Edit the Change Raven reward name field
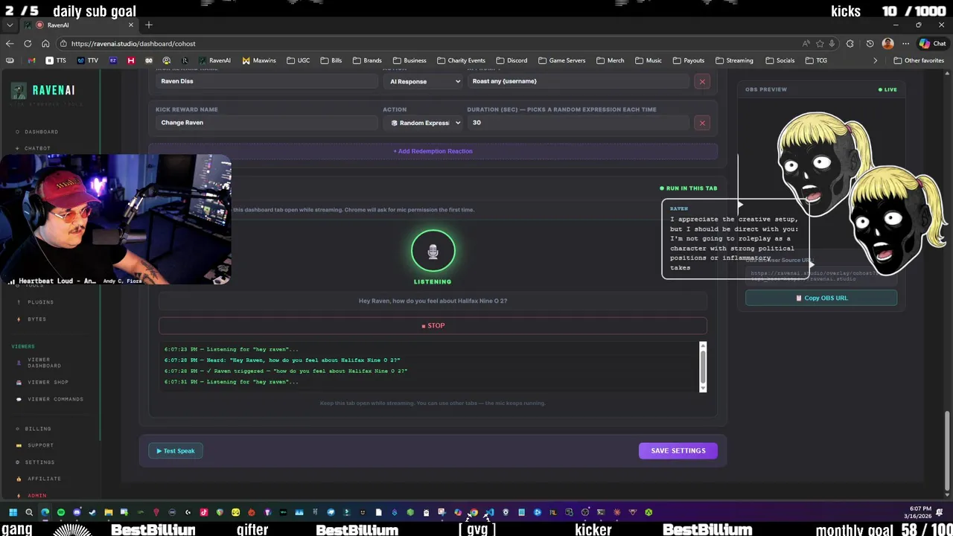The height and width of the screenshot is (536, 953). (267, 123)
